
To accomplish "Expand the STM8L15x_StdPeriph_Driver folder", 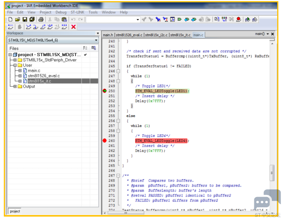I will coord(15,60).
